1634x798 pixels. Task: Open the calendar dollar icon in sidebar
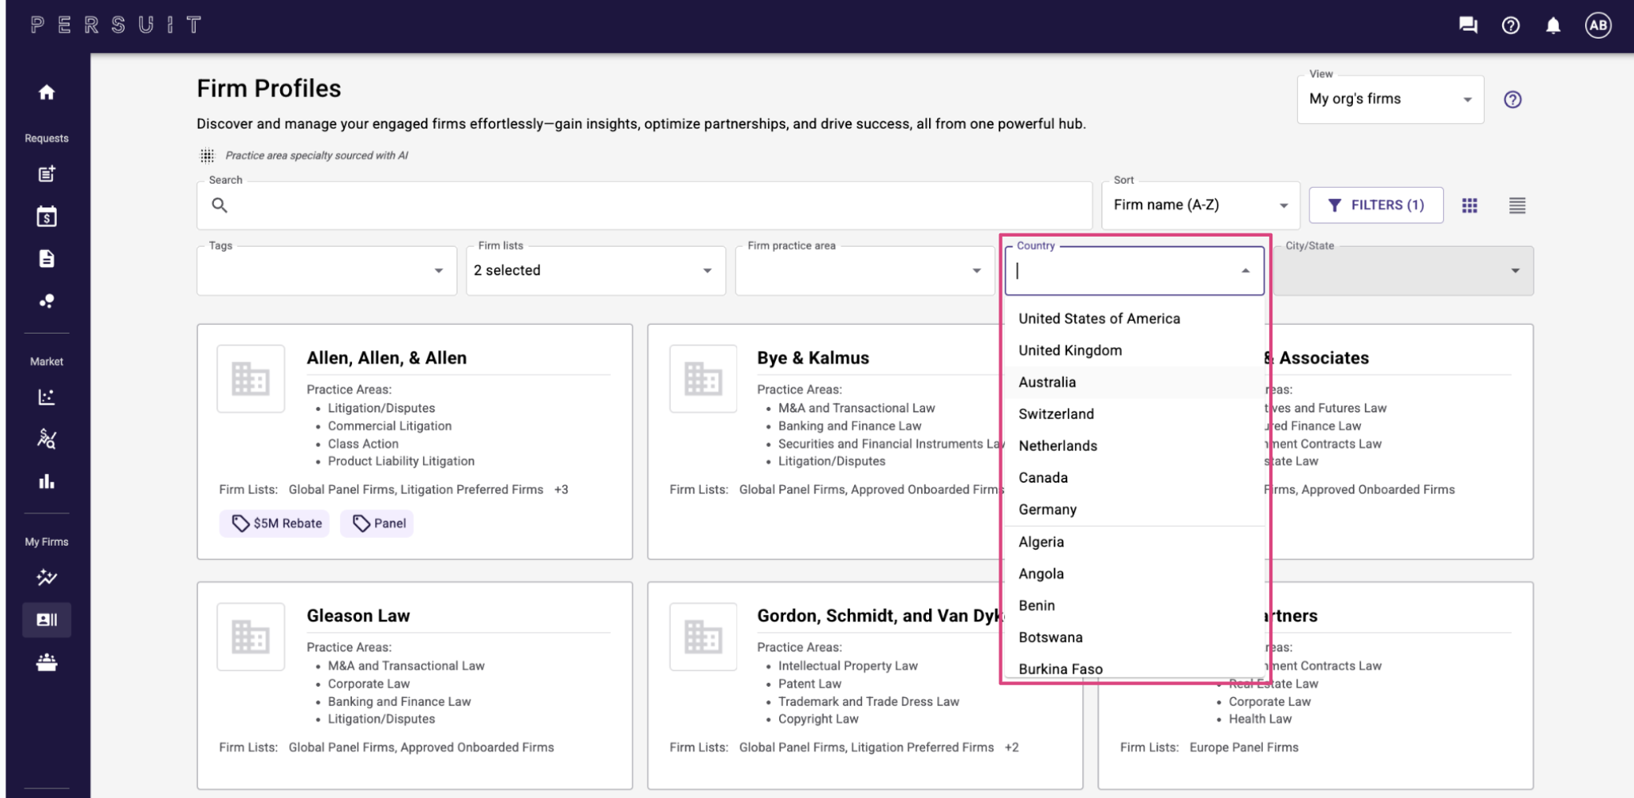47,216
